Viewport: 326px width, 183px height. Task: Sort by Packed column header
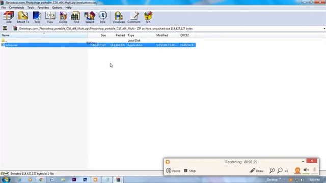tap(116, 35)
